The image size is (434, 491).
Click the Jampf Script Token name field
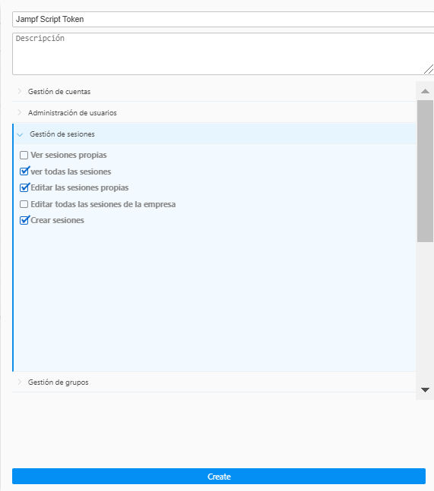point(223,20)
